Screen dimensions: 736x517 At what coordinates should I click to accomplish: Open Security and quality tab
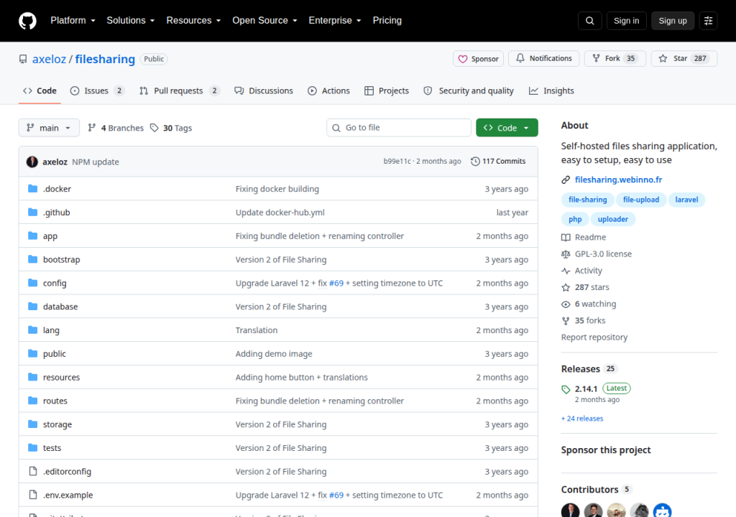coord(469,90)
